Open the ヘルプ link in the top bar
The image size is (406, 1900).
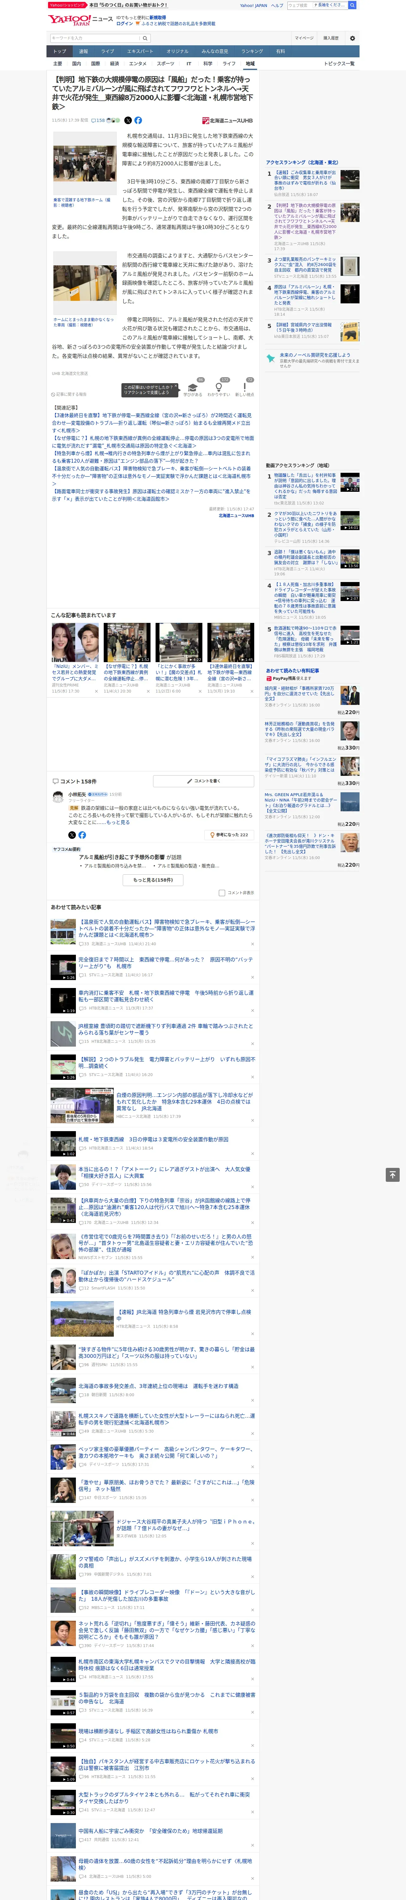click(277, 5)
